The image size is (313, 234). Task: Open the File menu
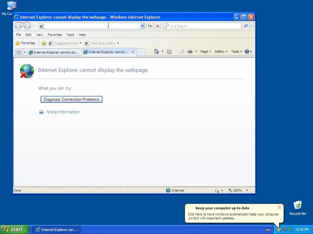[x=18, y=35]
